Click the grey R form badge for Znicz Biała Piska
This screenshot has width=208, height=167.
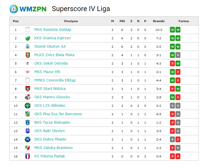(x=178, y=55)
